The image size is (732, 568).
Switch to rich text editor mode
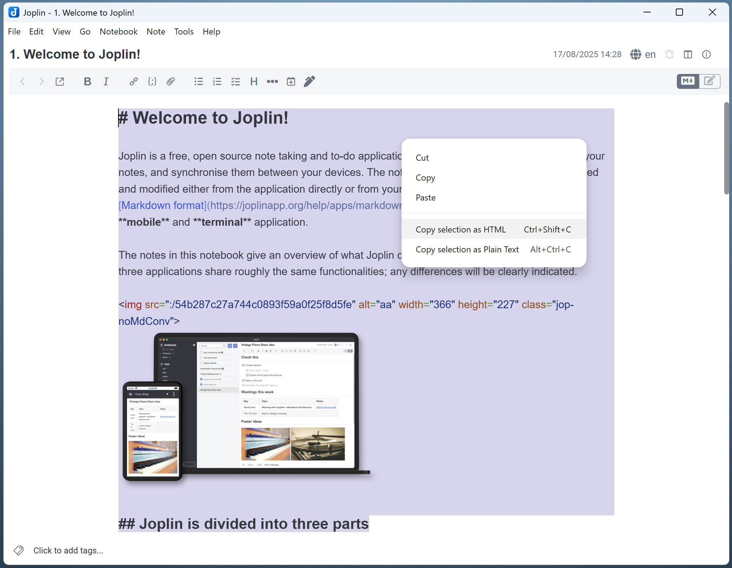709,81
